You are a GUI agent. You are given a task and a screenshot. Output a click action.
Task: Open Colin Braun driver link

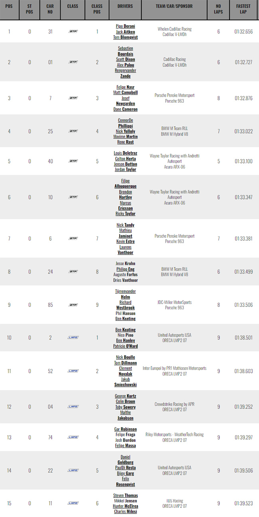point(126,402)
